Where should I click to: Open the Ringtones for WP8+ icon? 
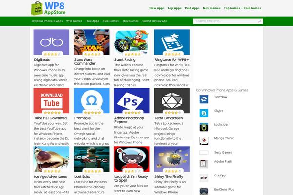172,42
